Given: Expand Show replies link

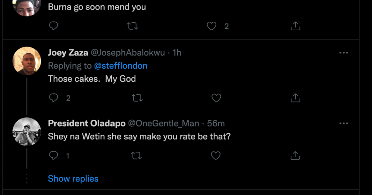Looking at the screenshot, I should point(73,179).
